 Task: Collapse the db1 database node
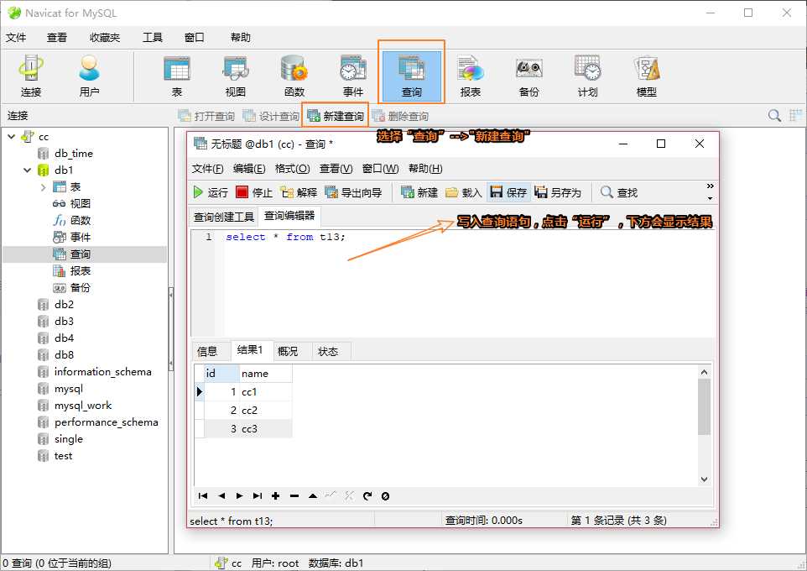click(28, 170)
